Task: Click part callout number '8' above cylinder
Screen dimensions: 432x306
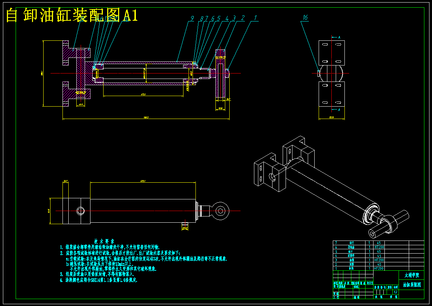Action: [x=202, y=19]
